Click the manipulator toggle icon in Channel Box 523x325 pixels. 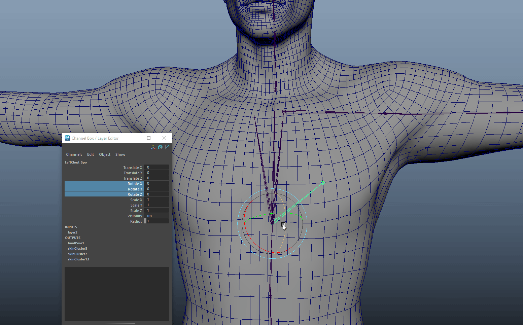coord(153,147)
